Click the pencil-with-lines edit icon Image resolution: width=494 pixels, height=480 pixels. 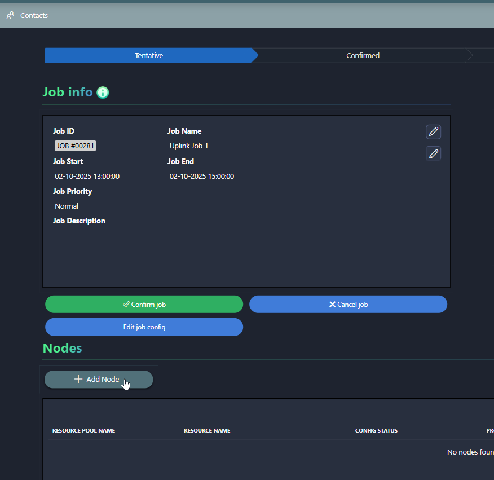[433, 153]
